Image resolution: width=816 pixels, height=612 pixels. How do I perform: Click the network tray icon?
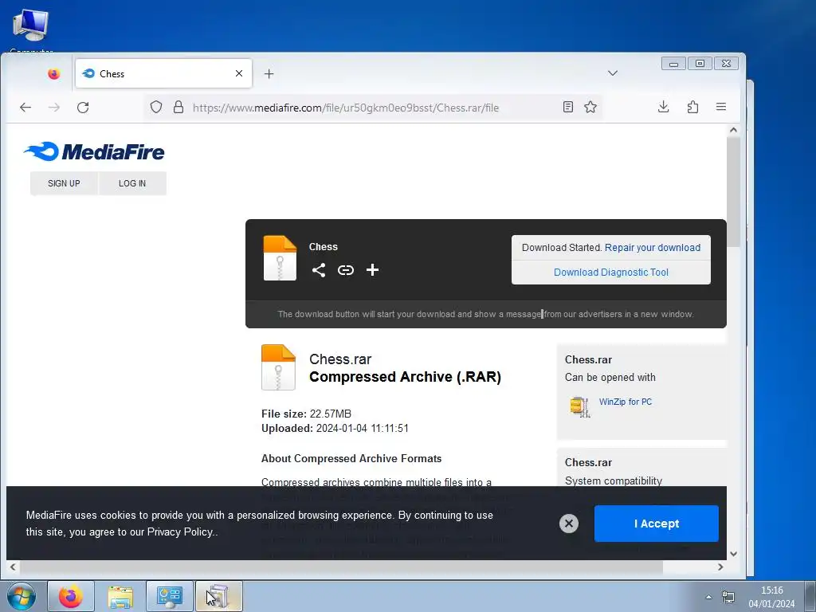coord(728,597)
